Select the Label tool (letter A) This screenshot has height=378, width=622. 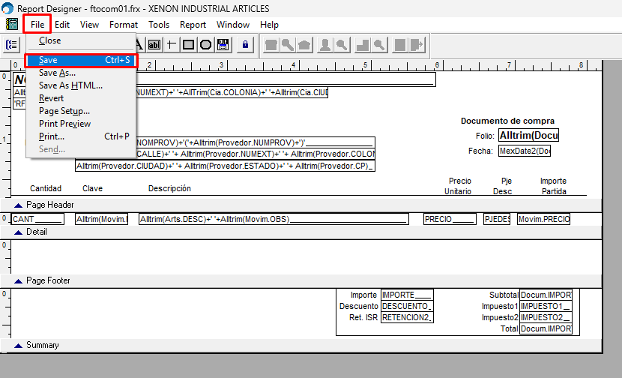[x=139, y=44]
